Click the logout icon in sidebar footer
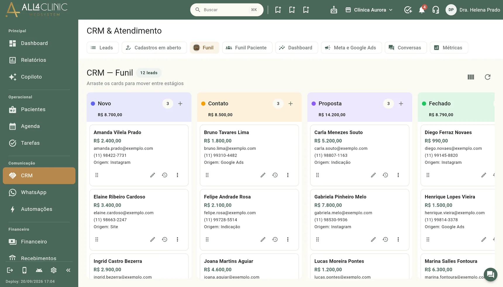Viewport: 503px width, 287px height. coord(10,270)
